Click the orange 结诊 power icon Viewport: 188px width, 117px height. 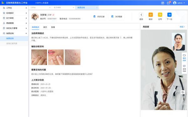[151, 15]
